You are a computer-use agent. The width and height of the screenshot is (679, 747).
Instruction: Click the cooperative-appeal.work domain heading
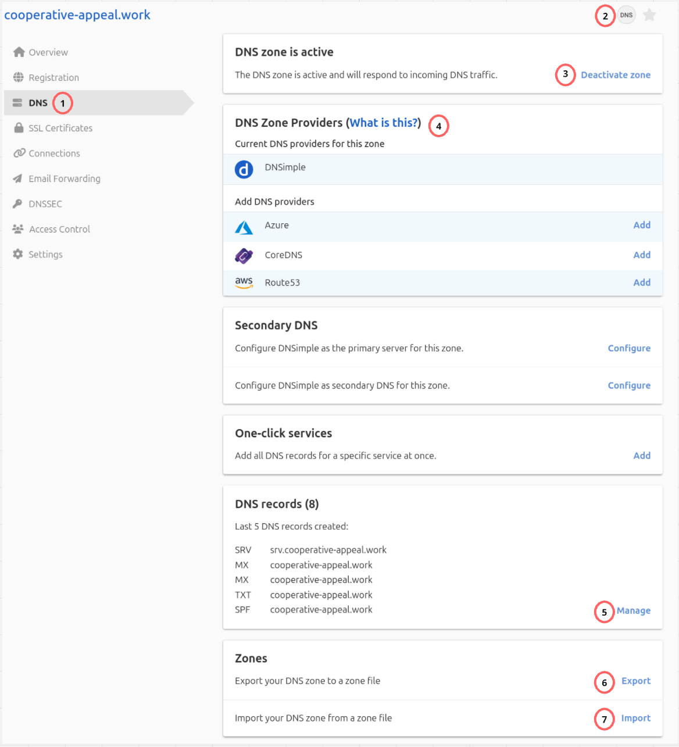[x=77, y=15]
